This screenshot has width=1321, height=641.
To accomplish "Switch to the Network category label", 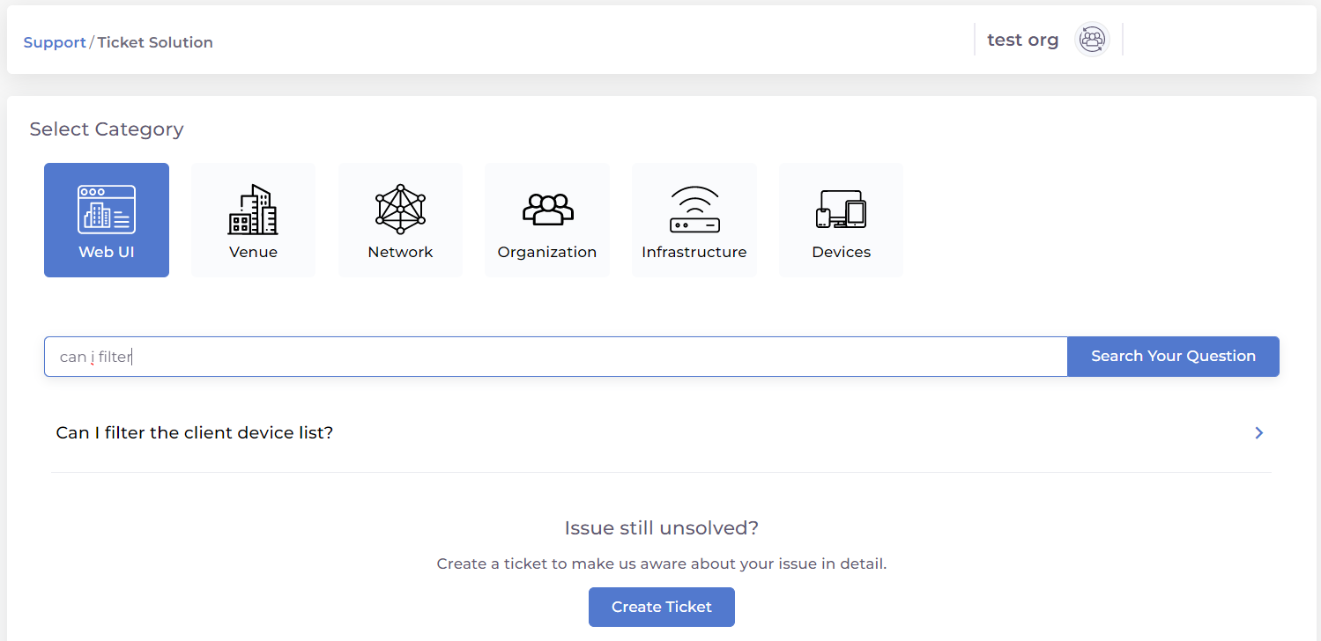I will [400, 252].
